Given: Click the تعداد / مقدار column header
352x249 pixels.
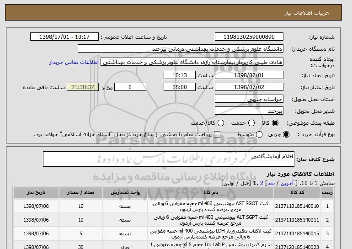Looking at the screenshot, I should click(81, 193).
